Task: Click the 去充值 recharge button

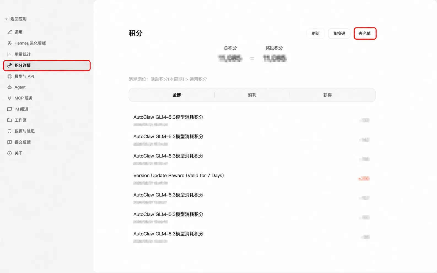Action: [x=365, y=34]
